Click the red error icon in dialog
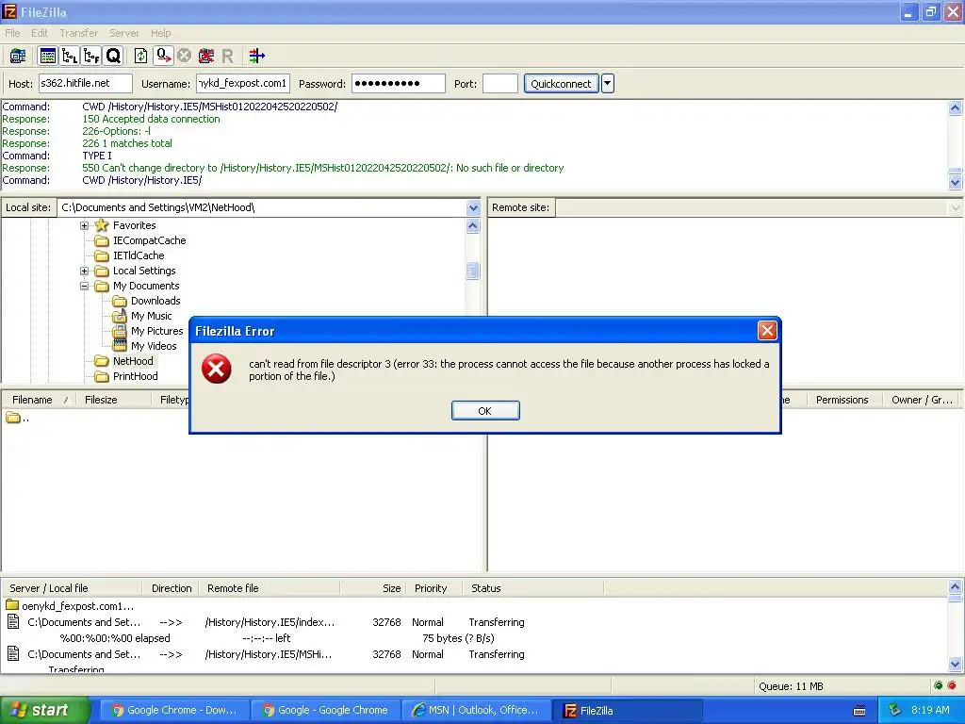 [217, 369]
